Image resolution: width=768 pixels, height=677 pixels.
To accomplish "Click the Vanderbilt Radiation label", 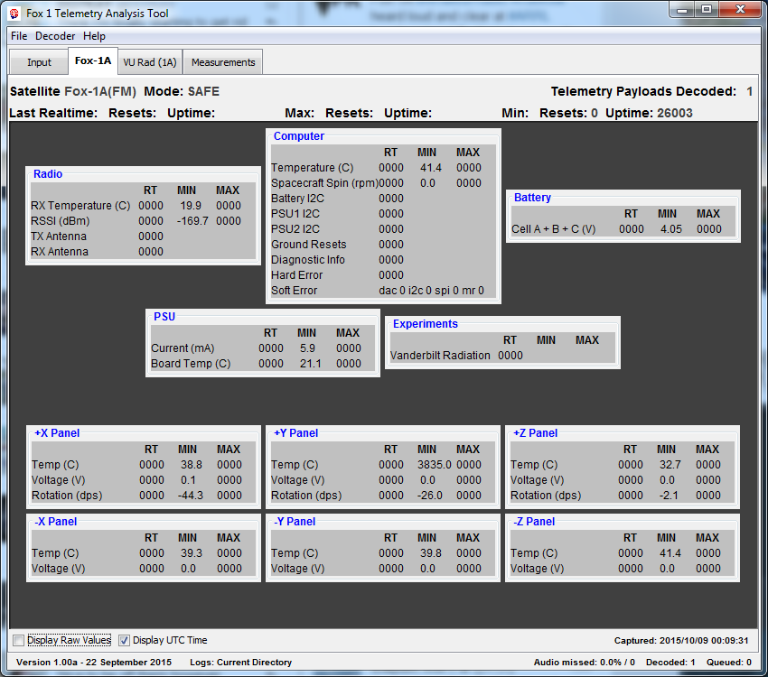I will (x=440, y=356).
